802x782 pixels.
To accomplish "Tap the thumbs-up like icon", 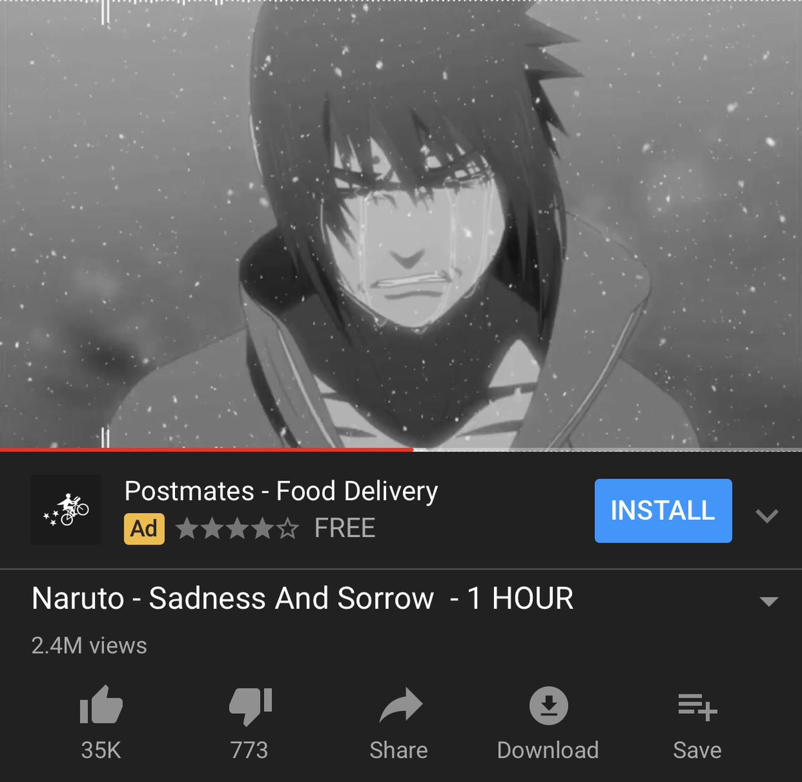I will (101, 705).
